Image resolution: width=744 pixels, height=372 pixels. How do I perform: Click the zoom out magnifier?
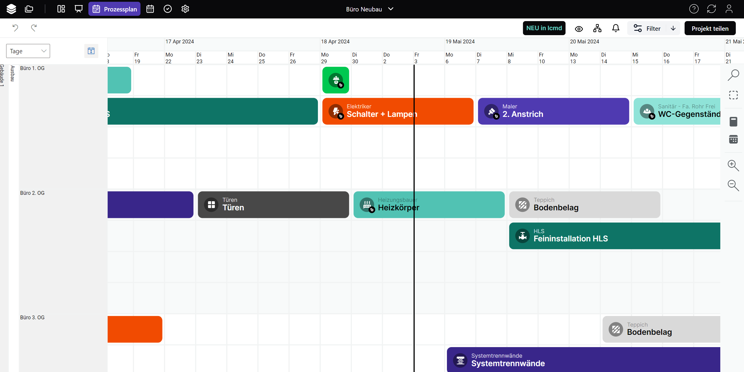[733, 185]
